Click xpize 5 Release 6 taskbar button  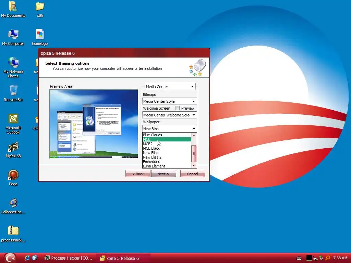123,258
